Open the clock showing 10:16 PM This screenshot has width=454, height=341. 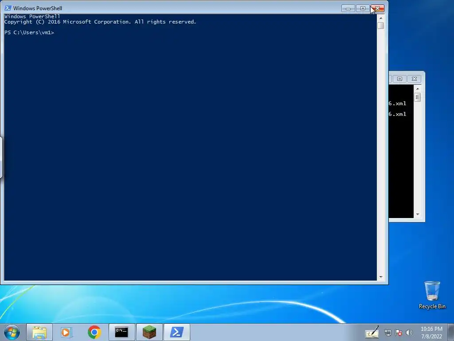[431, 333]
